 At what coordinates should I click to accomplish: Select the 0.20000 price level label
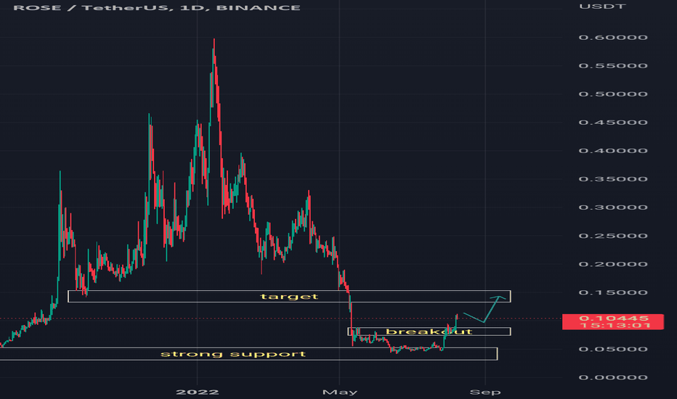click(613, 264)
